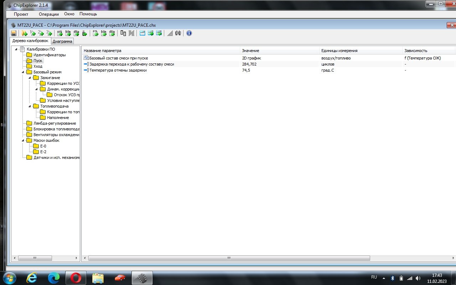Switch to the Диаграмма tab

(62, 41)
